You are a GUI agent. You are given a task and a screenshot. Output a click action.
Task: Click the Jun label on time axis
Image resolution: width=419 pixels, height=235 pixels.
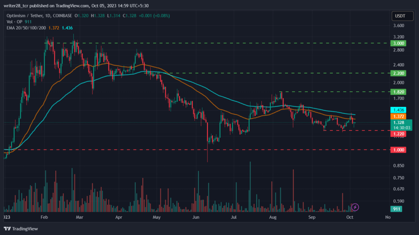(x=196, y=217)
